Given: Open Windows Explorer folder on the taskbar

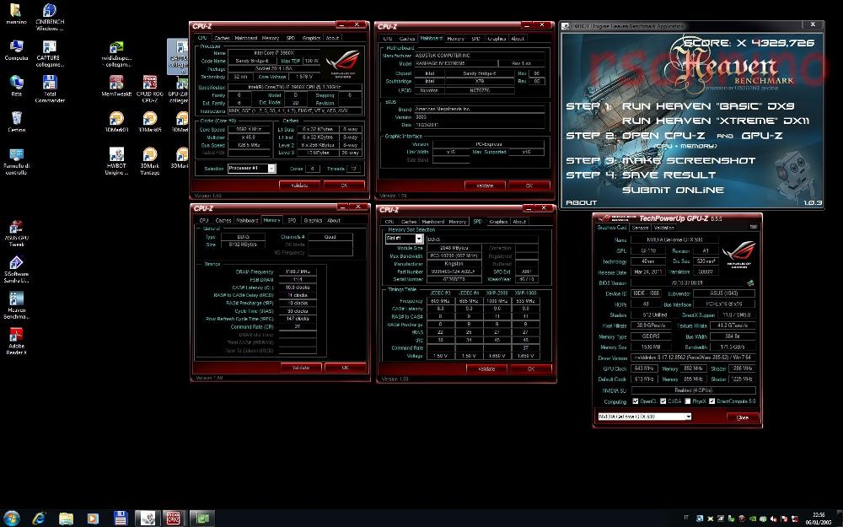Looking at the screenshot, I should point(66,518).
